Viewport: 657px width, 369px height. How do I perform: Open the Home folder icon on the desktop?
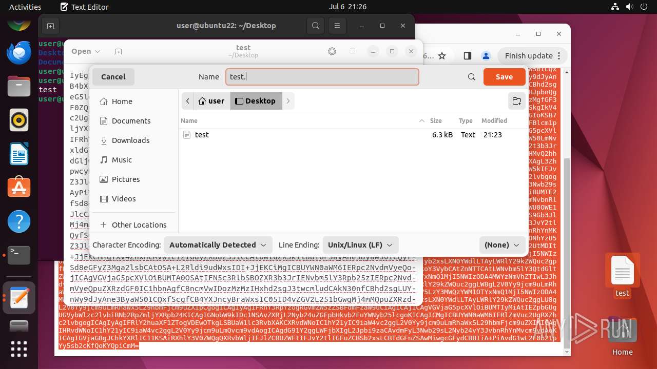point(622,336)
